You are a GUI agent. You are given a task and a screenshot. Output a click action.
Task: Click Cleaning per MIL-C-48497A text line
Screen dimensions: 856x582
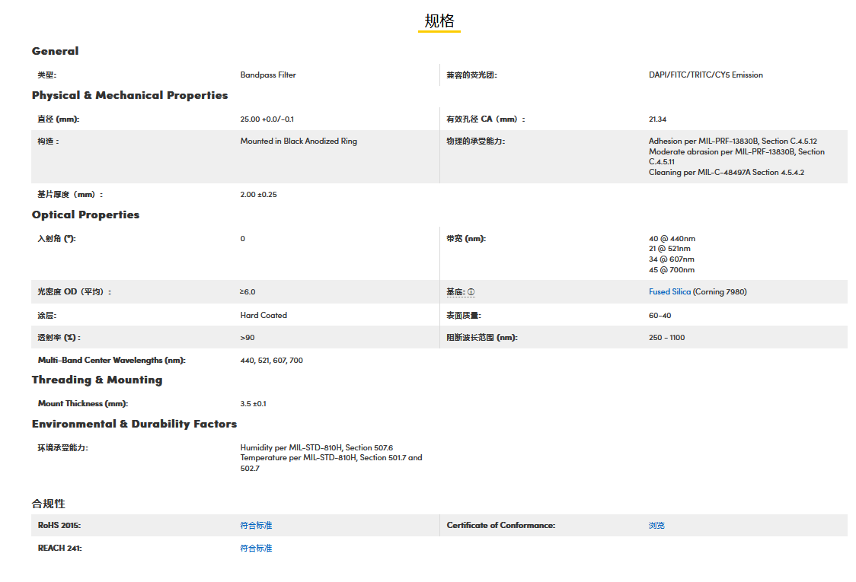[726, 173]
